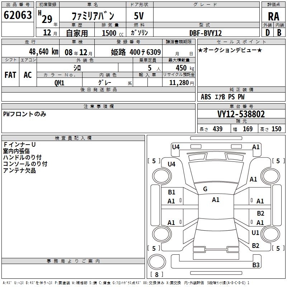The height and width of the screenshot is (287, 287).
Task: Click the interior grade B cell
Action: pos(279,32)
